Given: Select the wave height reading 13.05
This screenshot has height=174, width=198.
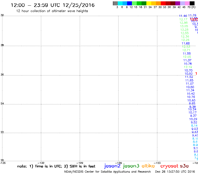Looking at the screenshot, I should pyautogui.click(x=184, y=26).
